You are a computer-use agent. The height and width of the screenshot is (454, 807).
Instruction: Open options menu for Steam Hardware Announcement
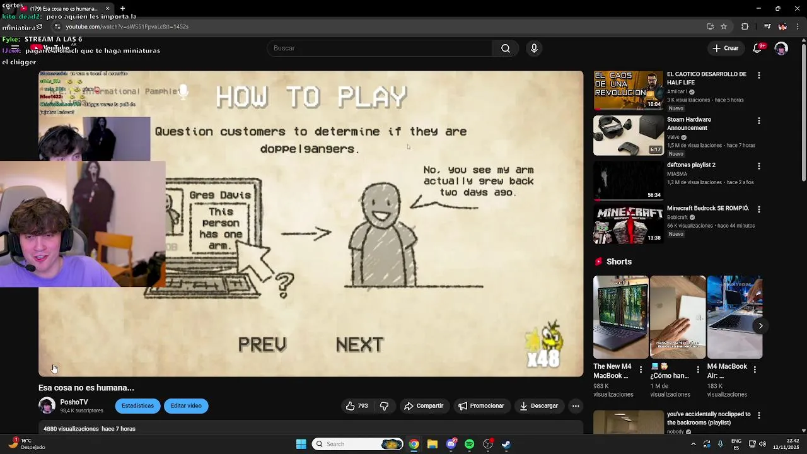[x=759, y=120]
